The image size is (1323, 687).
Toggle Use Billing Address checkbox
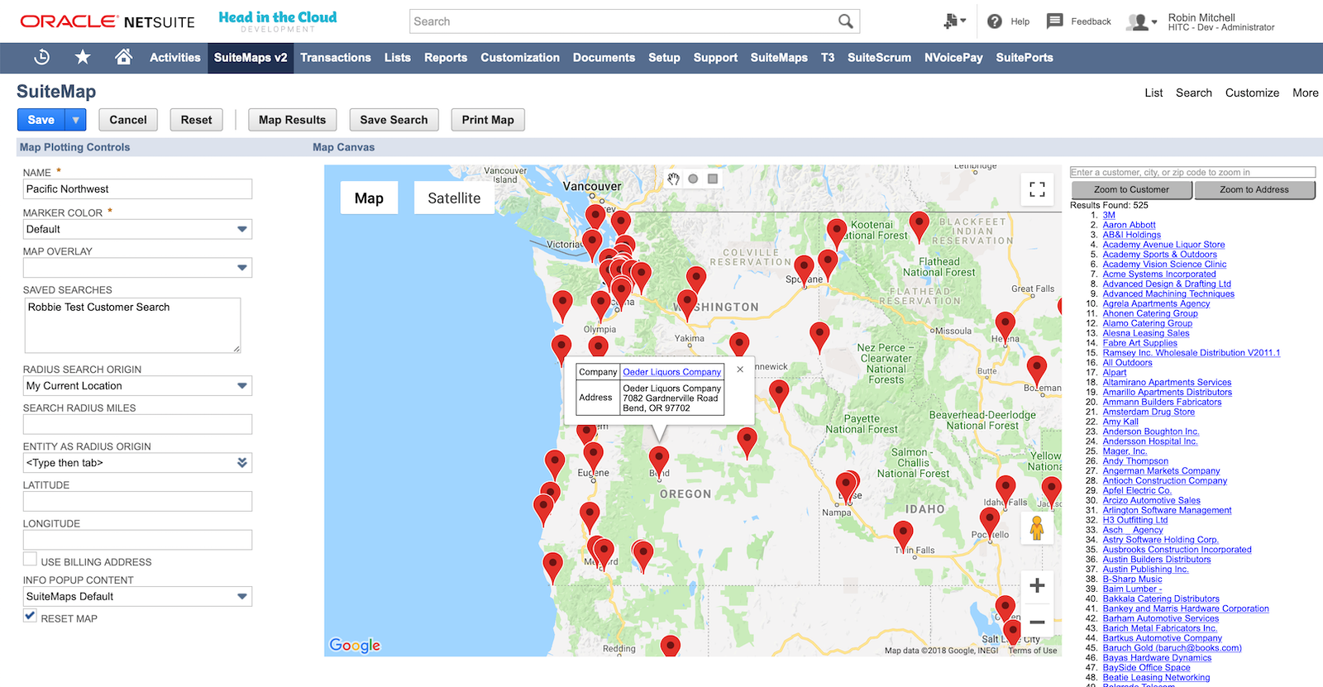click(x=30, y=560)
